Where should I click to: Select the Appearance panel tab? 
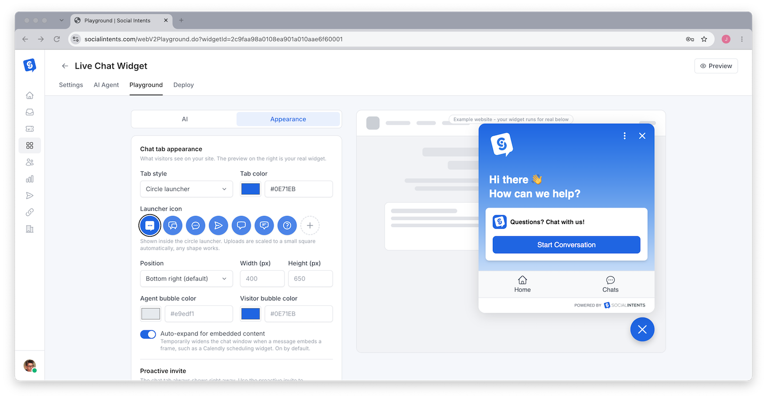tap(288, 119)
